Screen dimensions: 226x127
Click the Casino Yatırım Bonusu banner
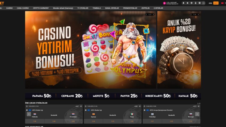click(91, 50)
